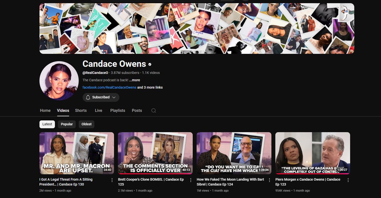This screenshot has width=381, height=198.
Task: Click the '3.87M subscribers' text
Action: (125, 73)
